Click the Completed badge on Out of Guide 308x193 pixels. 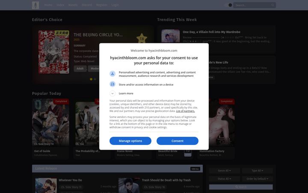61,101
